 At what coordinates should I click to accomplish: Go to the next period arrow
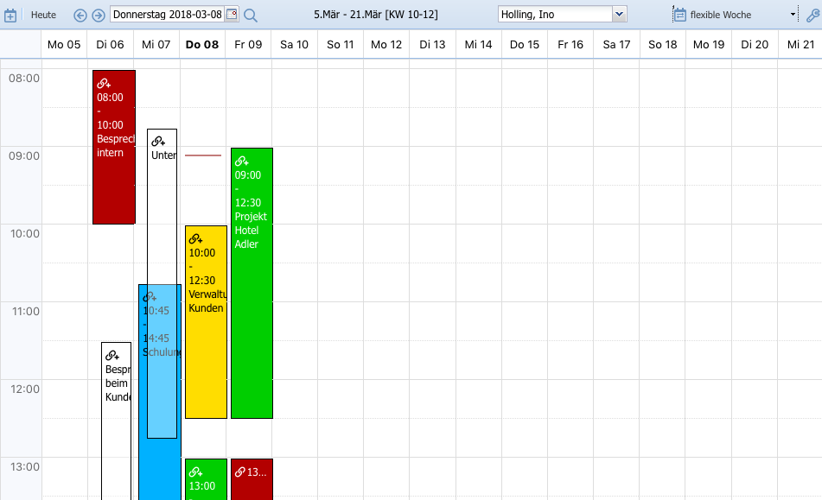point(98,15)
